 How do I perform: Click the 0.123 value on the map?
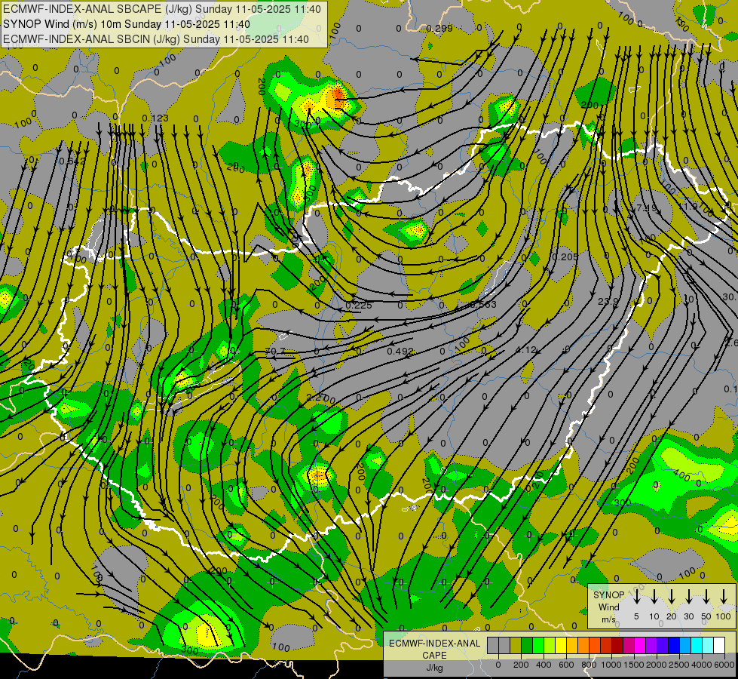[155, 118]
